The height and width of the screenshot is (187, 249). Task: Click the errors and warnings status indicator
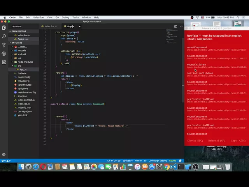tap(6, 161)
